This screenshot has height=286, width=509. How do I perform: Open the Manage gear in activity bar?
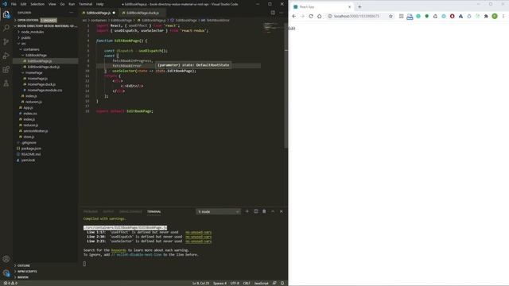pos(6,272)
